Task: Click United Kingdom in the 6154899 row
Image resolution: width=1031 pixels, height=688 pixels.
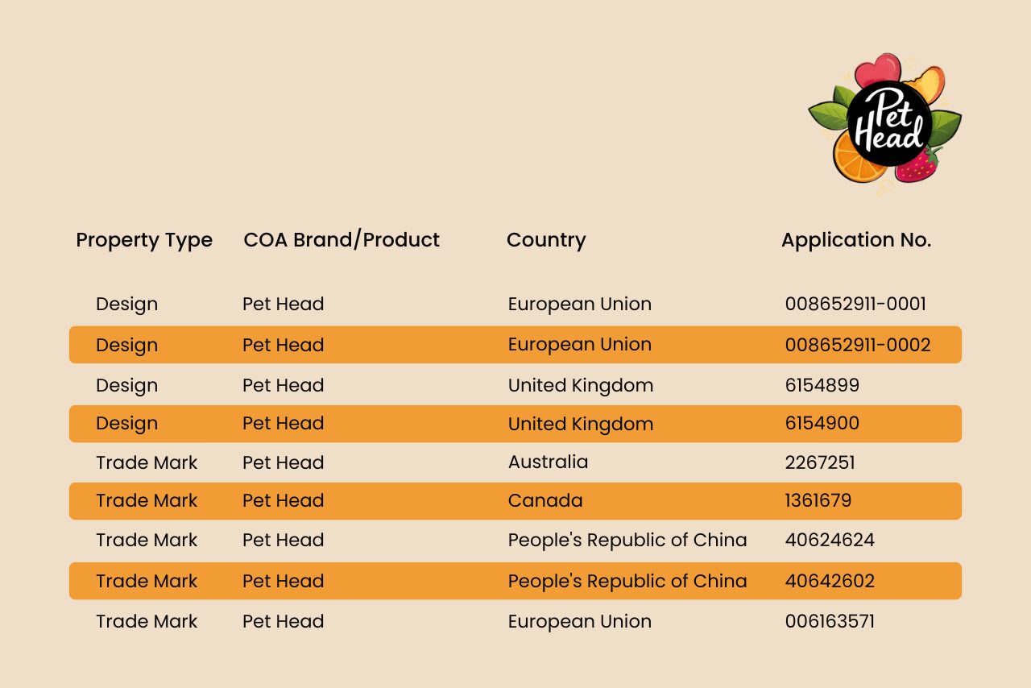Action: [581, 385]
